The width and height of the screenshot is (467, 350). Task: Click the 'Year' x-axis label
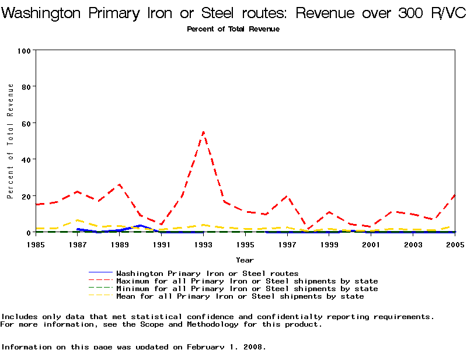coord(245,260)
